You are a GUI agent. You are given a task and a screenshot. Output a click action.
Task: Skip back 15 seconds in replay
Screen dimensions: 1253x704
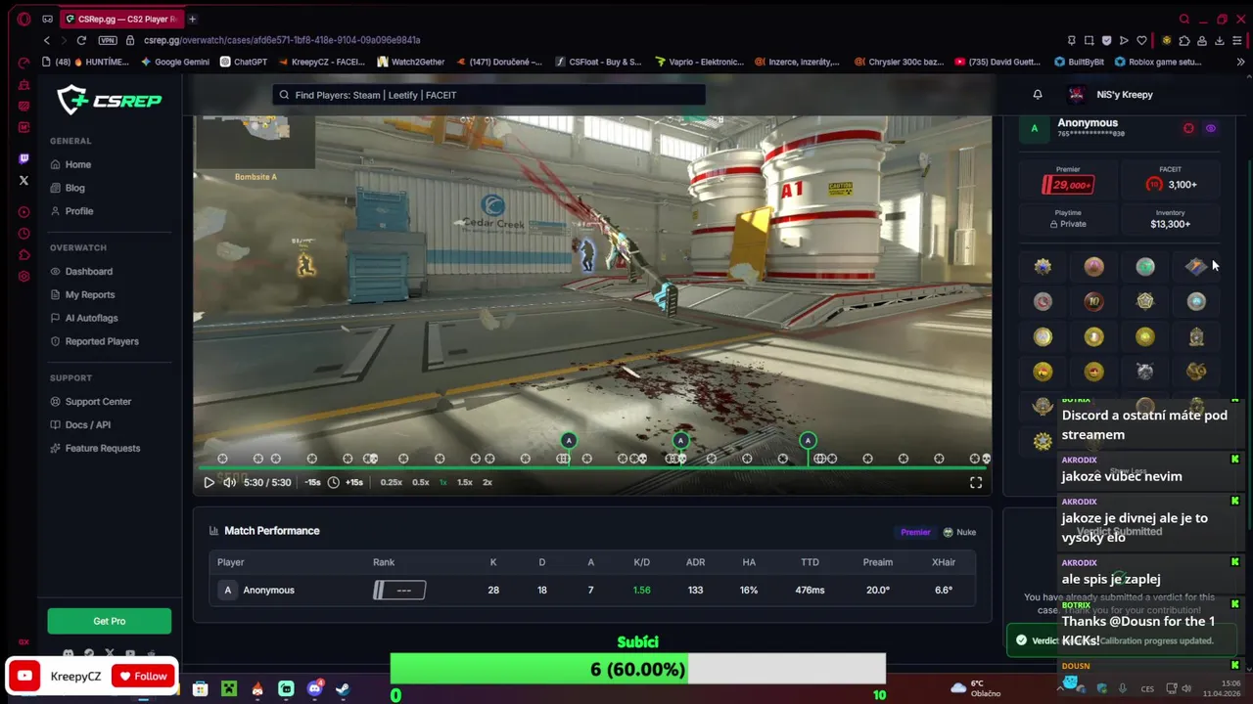pos(312,482)
